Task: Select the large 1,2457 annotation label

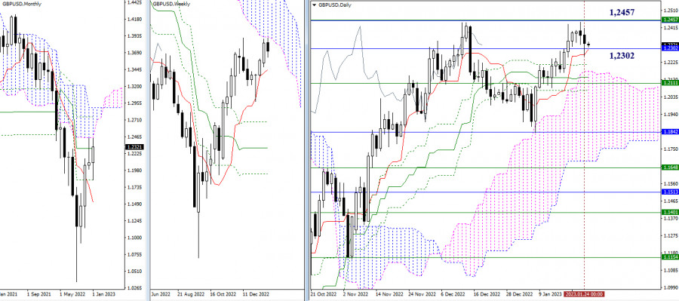Action: tap(622, 13)
